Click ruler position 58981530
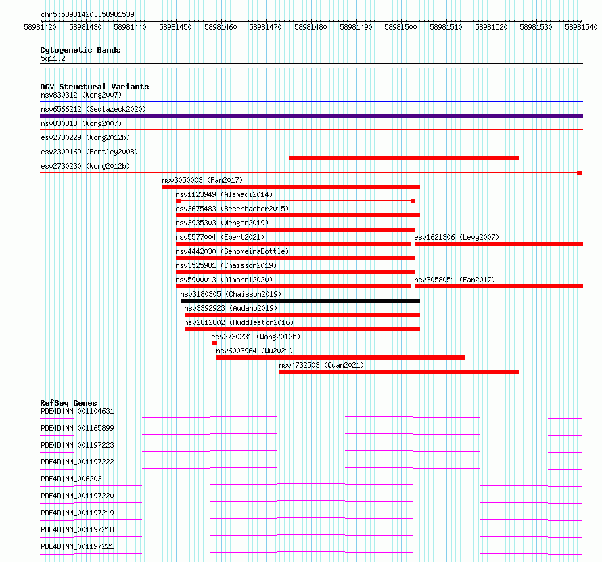The image size is (602, 562). 536,27
